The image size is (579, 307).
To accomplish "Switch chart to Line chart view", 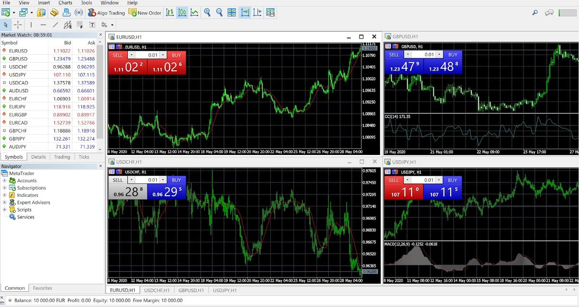I will tap(194, 13).
